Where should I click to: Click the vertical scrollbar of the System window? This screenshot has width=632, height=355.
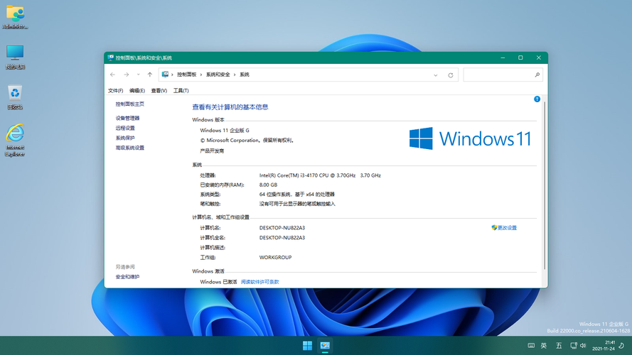pos(545,185)
